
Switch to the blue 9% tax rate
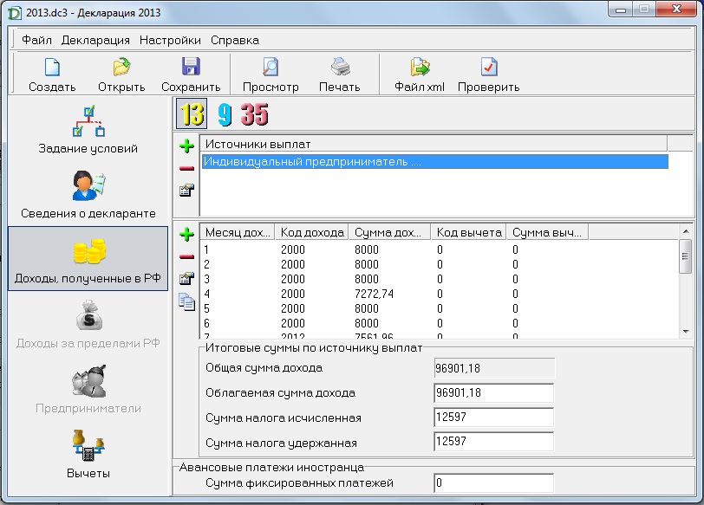pos(224,114)
